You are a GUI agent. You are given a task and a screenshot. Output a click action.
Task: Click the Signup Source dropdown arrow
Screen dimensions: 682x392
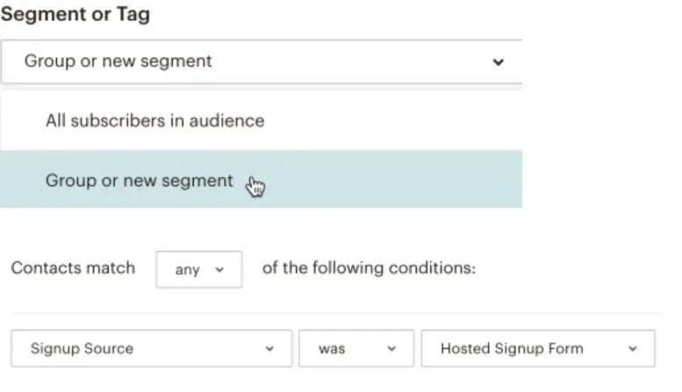pos(269,348)
